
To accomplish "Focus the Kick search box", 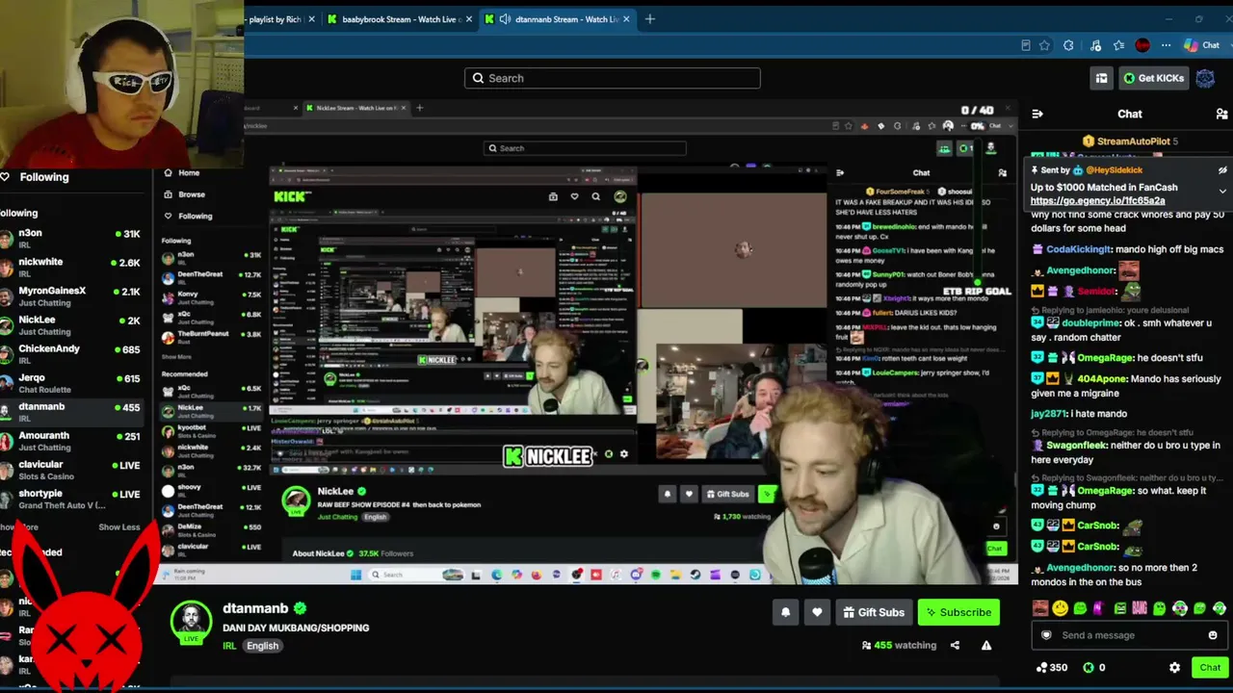I will pyautogui.click(x=612, y=78).
